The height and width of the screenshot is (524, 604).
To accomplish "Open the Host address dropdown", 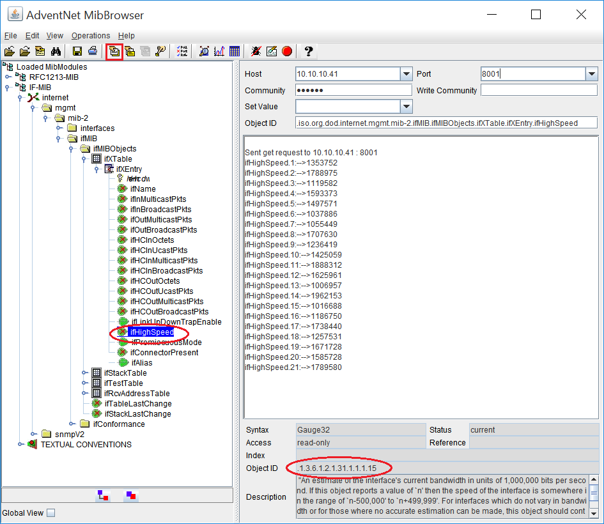I will tap(405, 73).
